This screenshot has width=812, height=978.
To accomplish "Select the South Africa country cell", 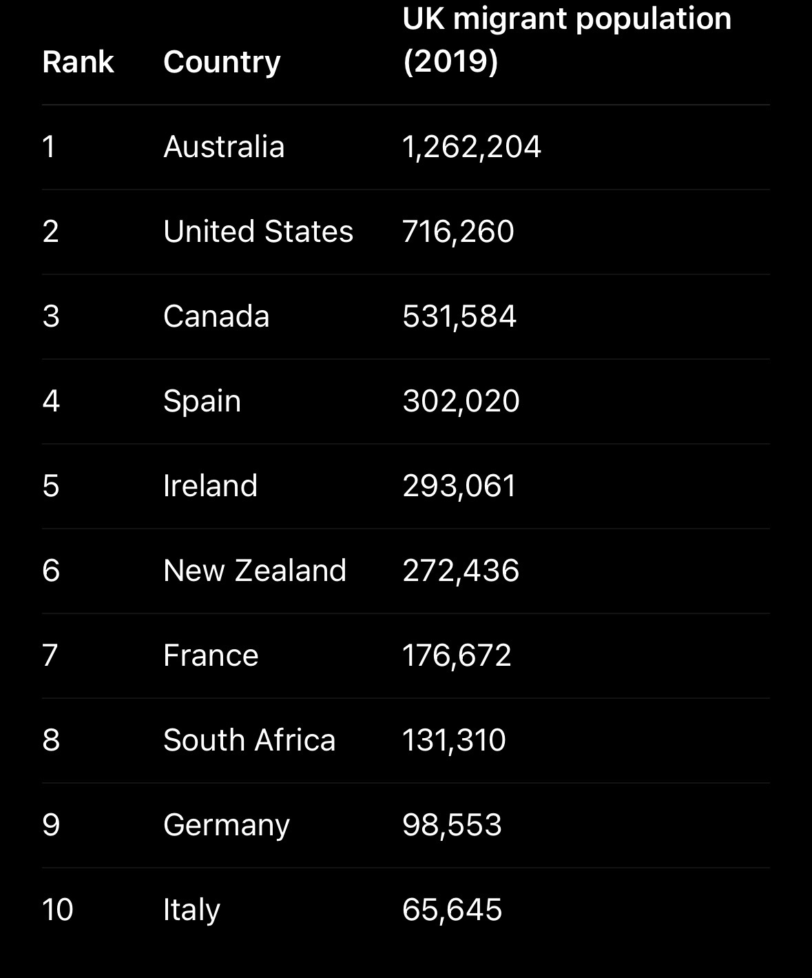I will coord(249,740).
